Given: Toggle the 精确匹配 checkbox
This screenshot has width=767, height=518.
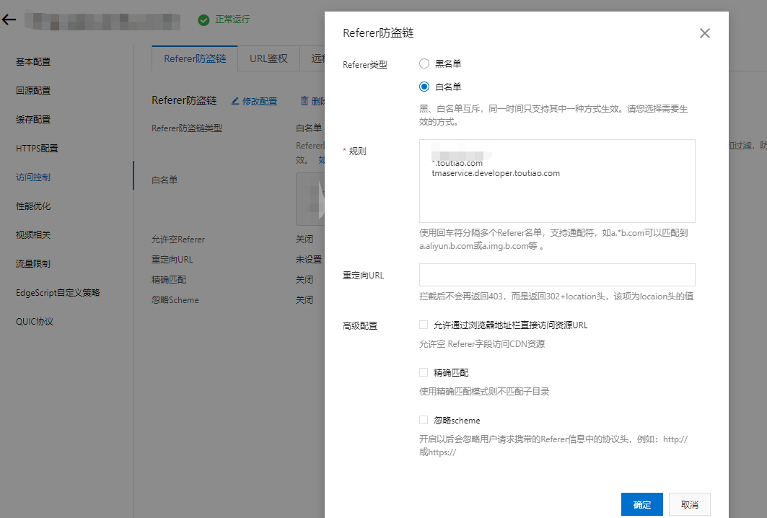Looking at the screenshot, I should pyautogui.click(x=424, y=372).
